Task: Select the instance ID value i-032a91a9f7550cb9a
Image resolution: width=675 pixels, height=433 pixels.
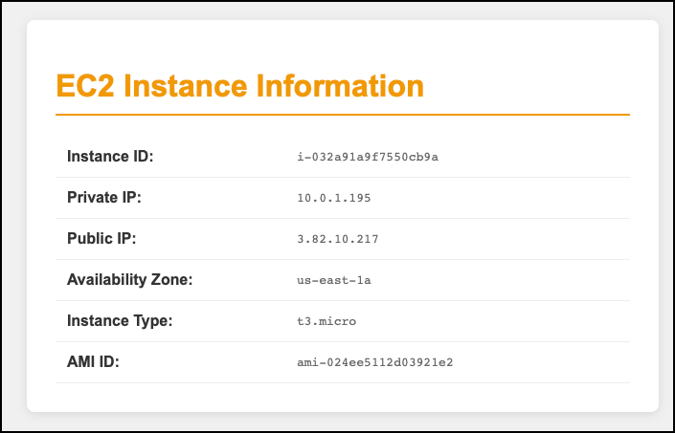Action: pyautogui.click(x=368, y=157)
